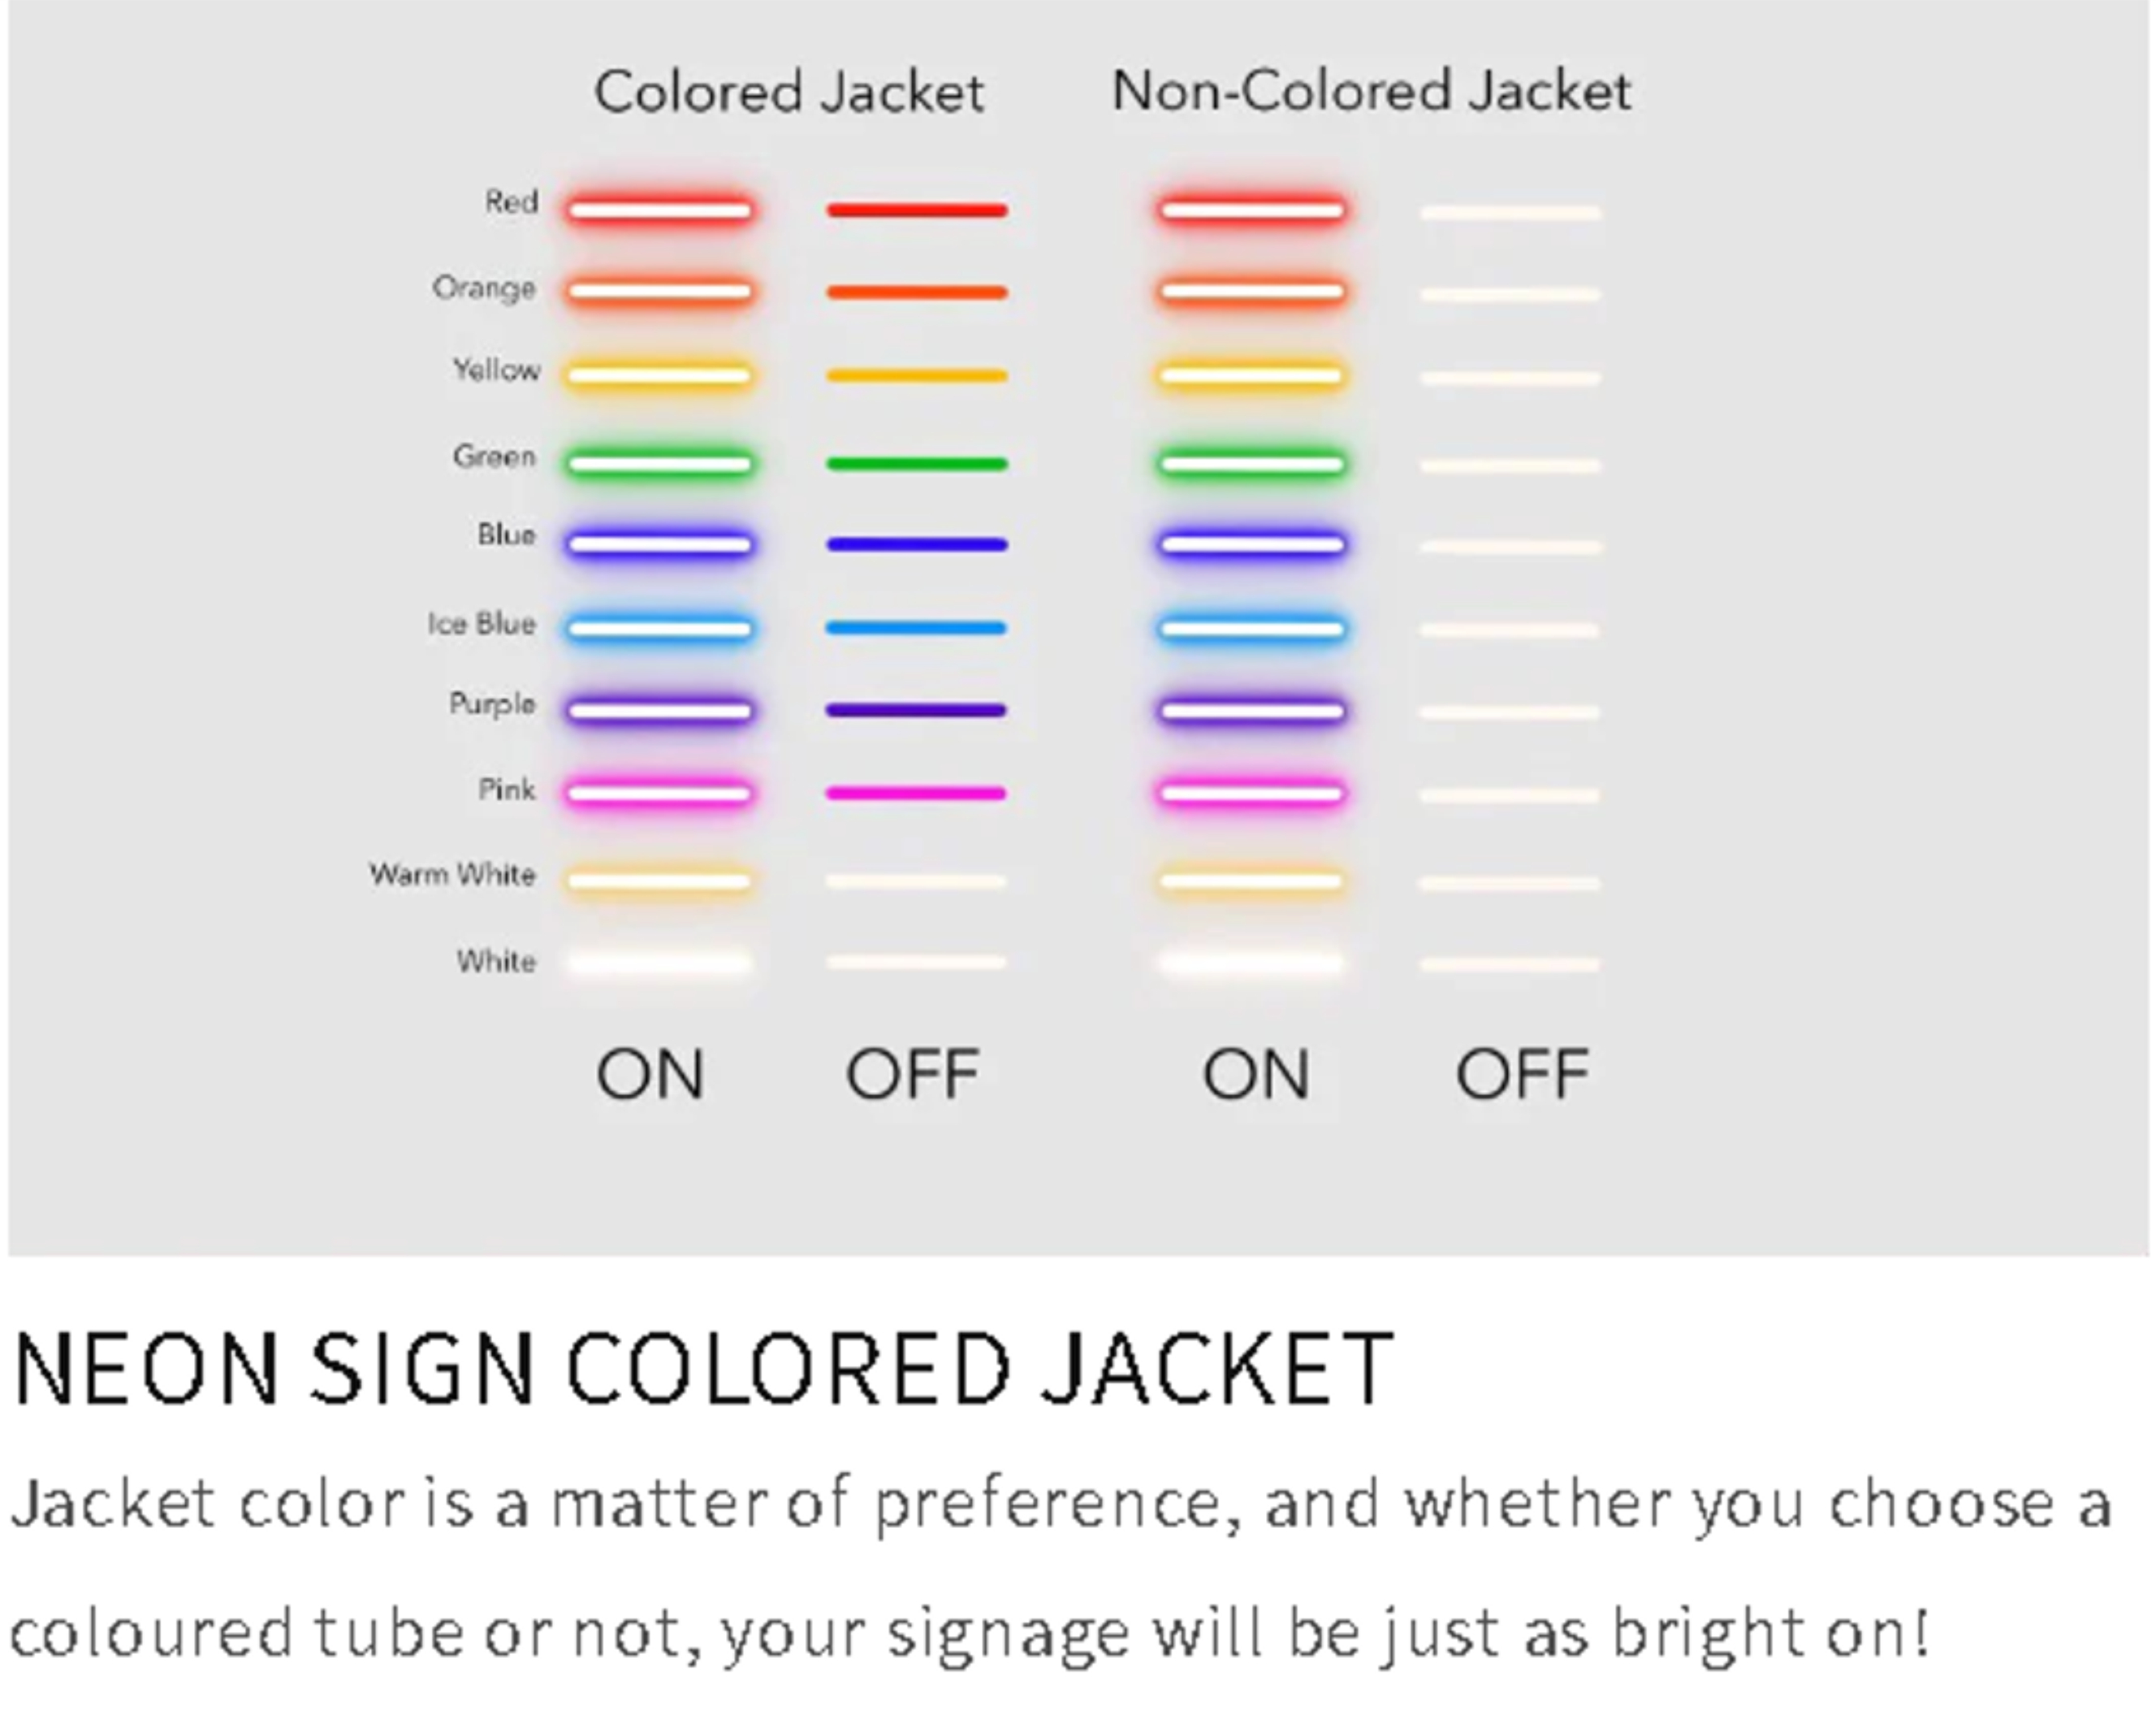Select the ice blue Colored Jacket OFF swatch
The image size is (2156, 1710).
[x=916, y=629]
